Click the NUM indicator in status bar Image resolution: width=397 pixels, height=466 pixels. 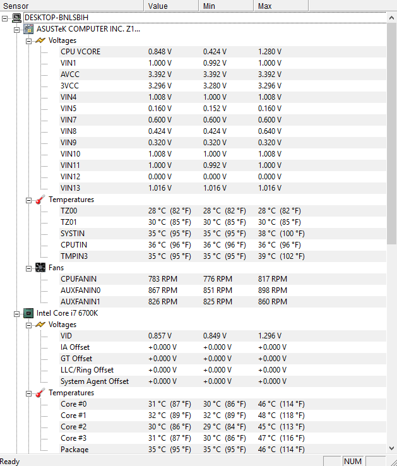click(353, 461)
